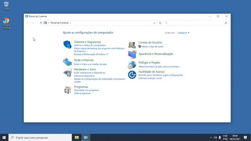Click the microphone tray icon
This screenshot has width=251, height=141.
coord(220,137)
